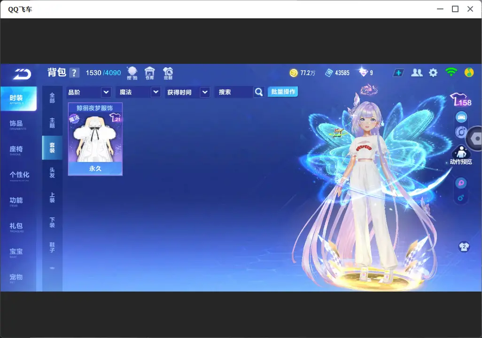Select the 主题 theme sub-tab
This screenshot has width=482, height=338.
click(x=52, y=123)
